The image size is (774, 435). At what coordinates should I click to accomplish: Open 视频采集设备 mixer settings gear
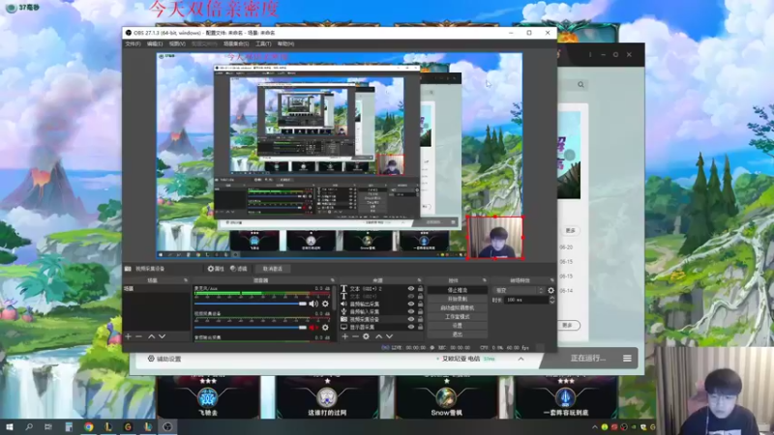tap(325, 328)
